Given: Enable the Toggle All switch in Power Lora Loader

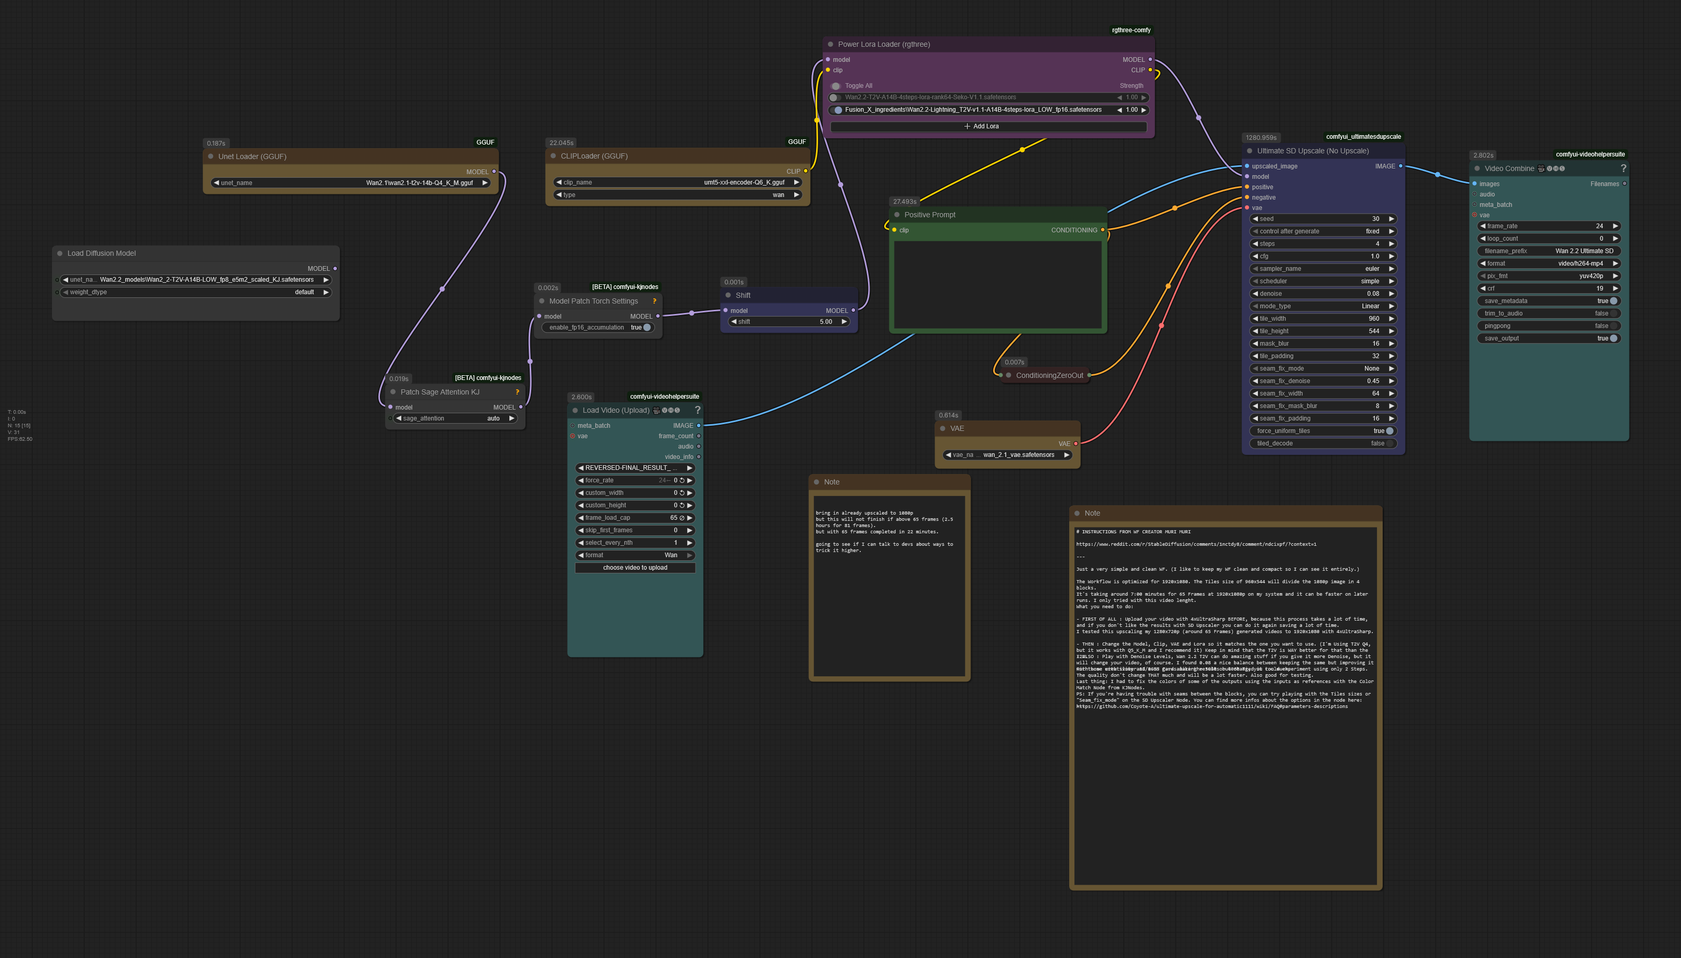Looking at the screenshot, I should click(x=836, y=86).
